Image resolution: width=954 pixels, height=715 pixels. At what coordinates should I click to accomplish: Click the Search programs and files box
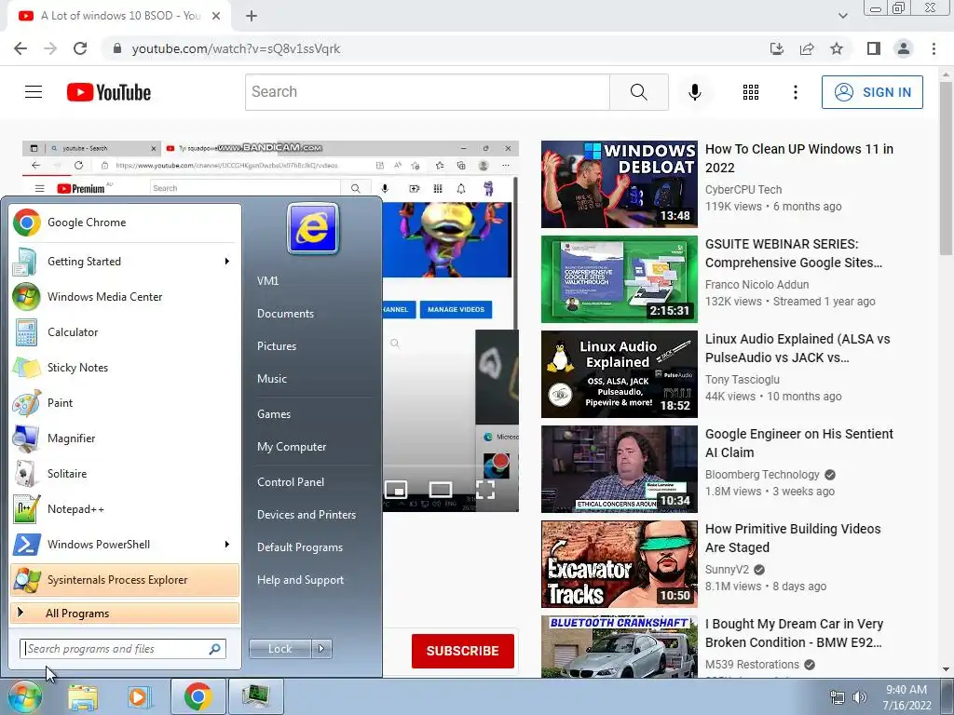(123, 649)
